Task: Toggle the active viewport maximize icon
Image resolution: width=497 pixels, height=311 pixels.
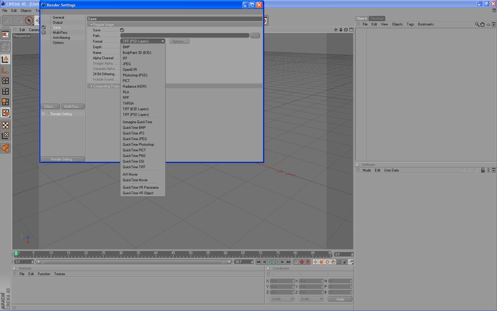Action: click(351, 30)
